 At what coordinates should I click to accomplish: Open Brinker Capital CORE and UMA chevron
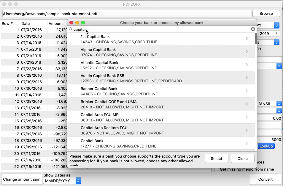pyautogui.click(x=247, y=104)
